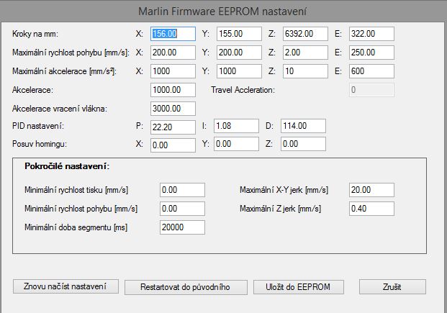This screenshot has height=313, width=447.
Task: Click the PID D value 114.00
Action: tap(303, 127)
